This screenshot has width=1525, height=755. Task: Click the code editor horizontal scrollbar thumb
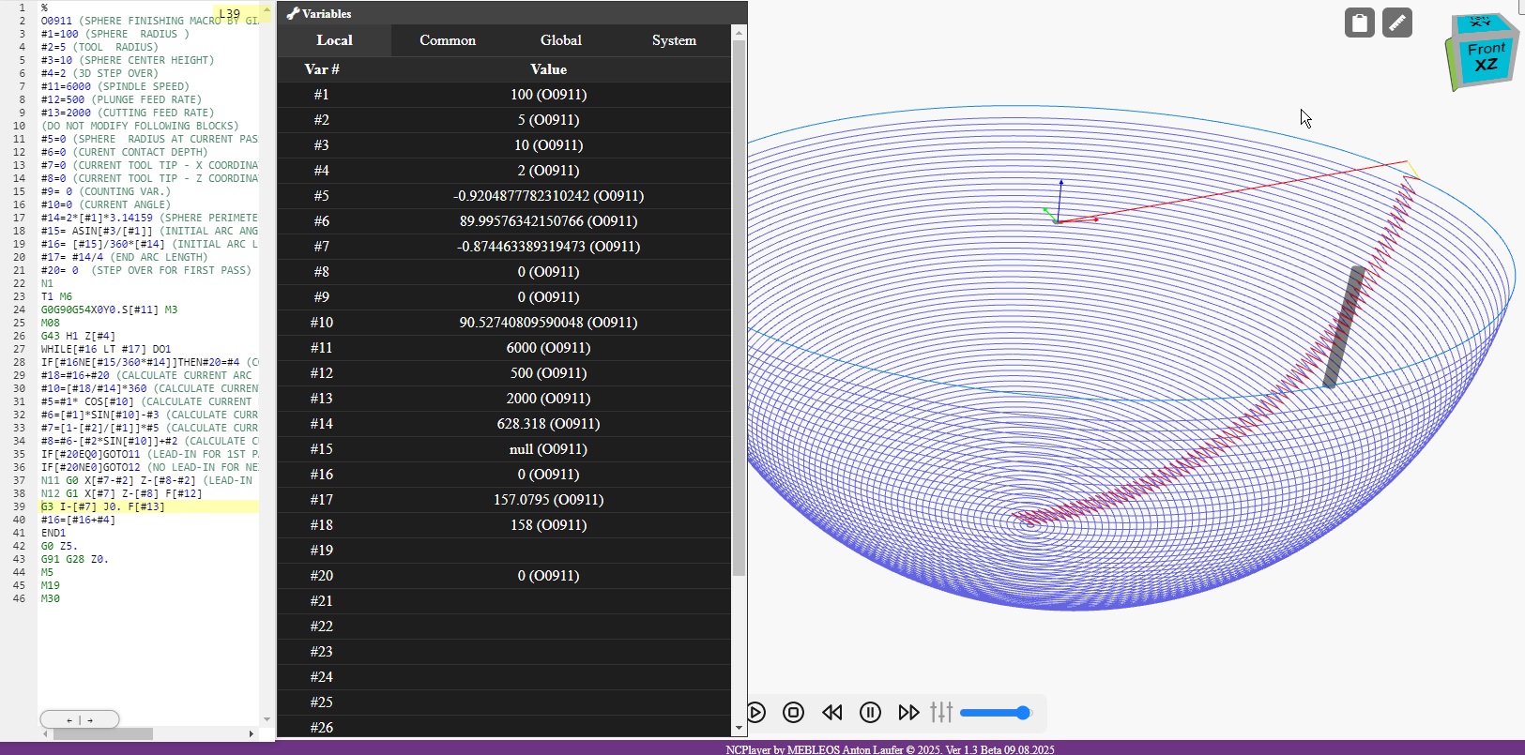[103, 734]
